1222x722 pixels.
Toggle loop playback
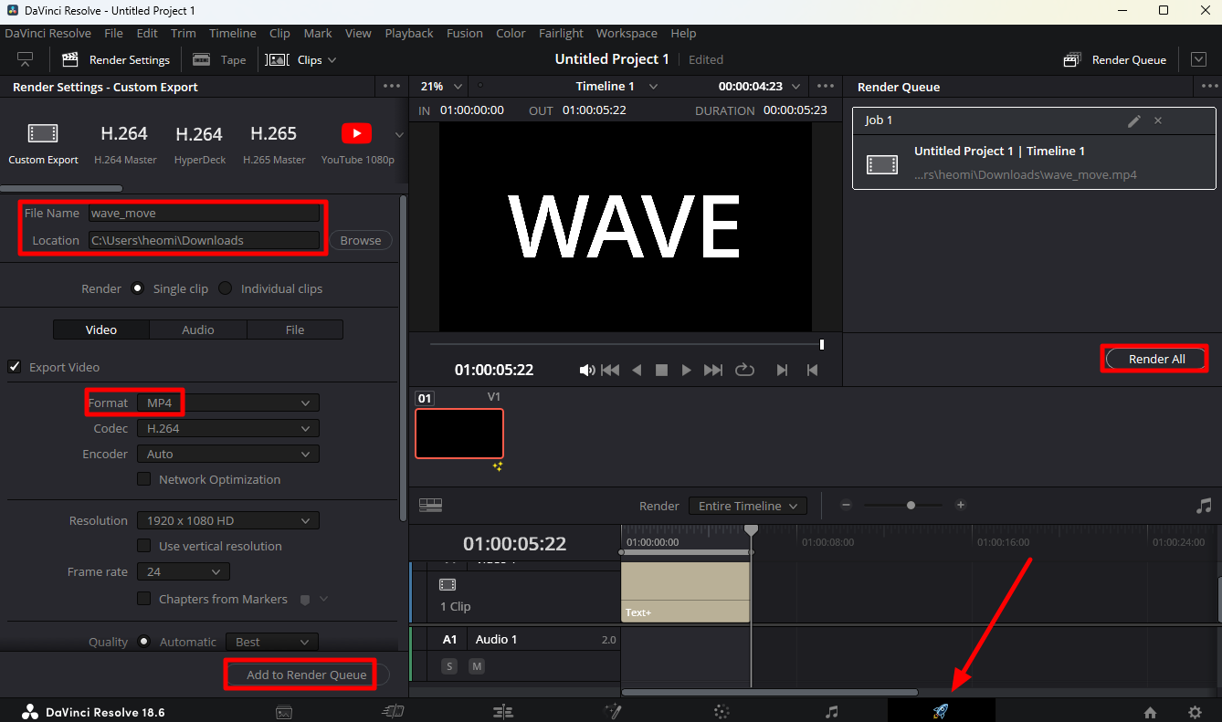click(x=744, y=370)
